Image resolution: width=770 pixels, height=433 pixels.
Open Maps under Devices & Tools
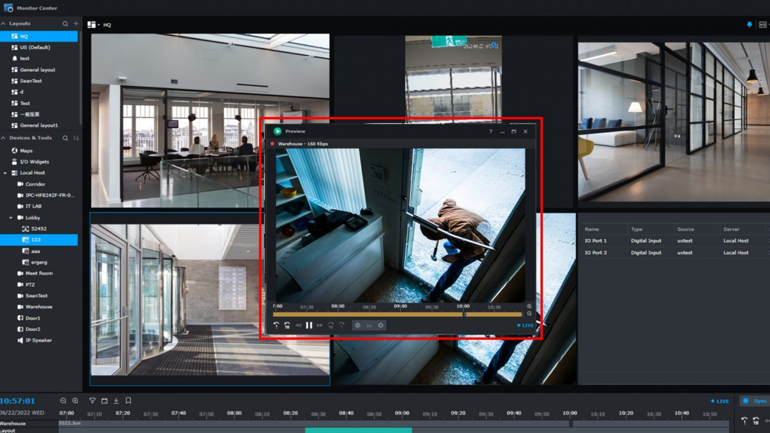click(x=26, y=150)
